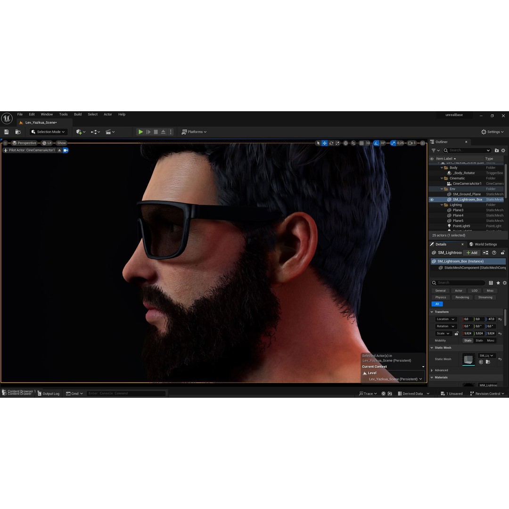Screen dimensions: 509x509
Task: Open the File menu
Action: [x=20, y=114]
